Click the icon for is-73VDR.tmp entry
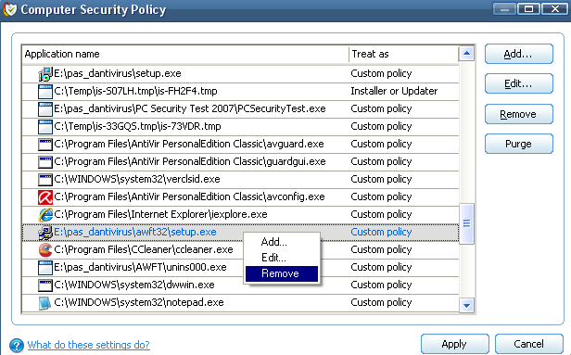Viewport: 571px width, 355px height. coord(45,127)
